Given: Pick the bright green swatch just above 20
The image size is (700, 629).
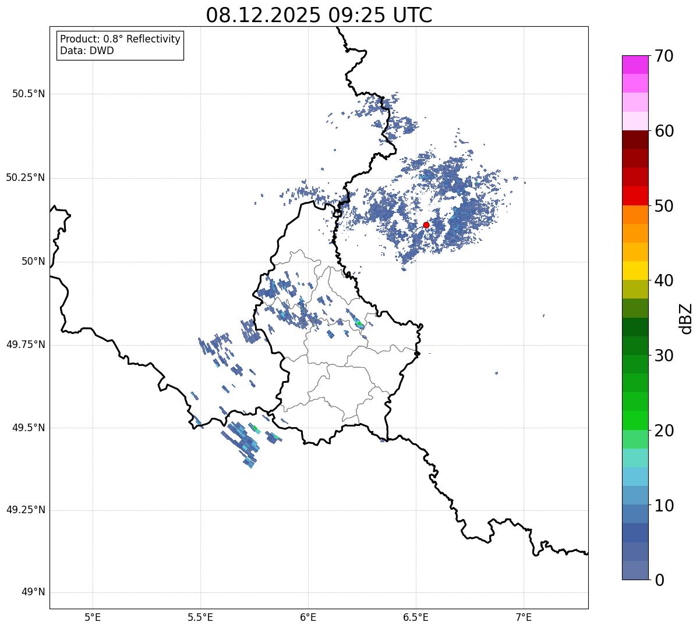Looking at the screenshot, I should pos(635,421).
